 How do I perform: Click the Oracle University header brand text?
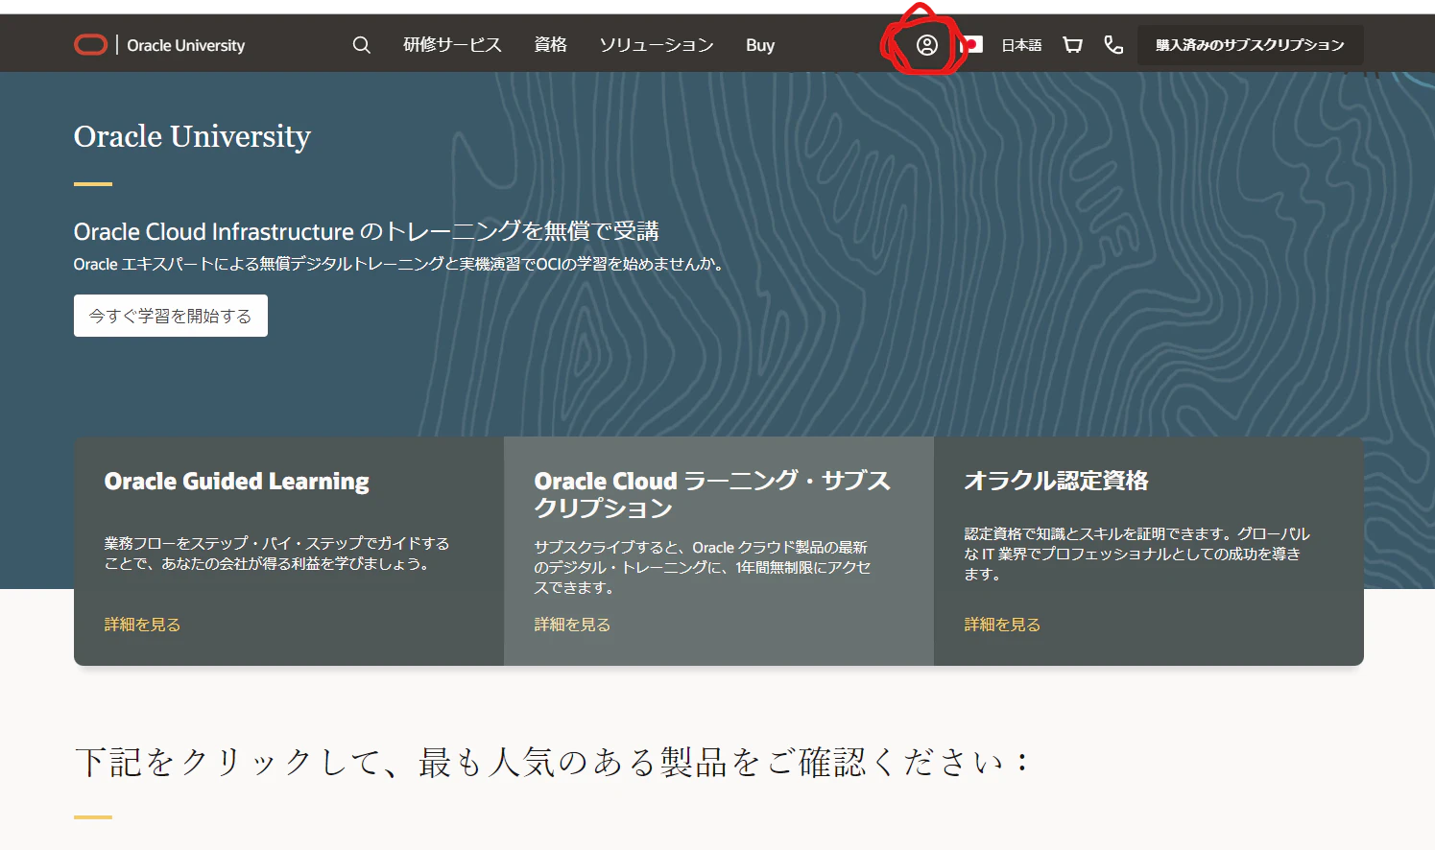[186, 45]
